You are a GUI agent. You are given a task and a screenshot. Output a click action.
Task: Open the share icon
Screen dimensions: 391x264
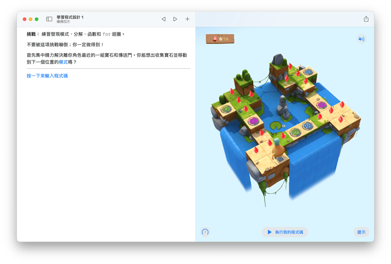click(x=366, y=19)
